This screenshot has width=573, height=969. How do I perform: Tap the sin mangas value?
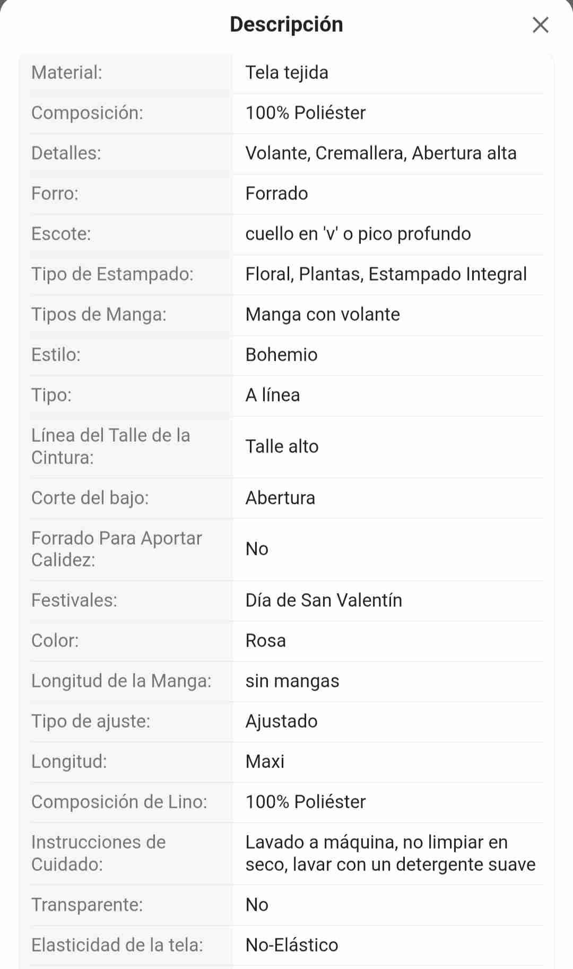coord(292,681)
